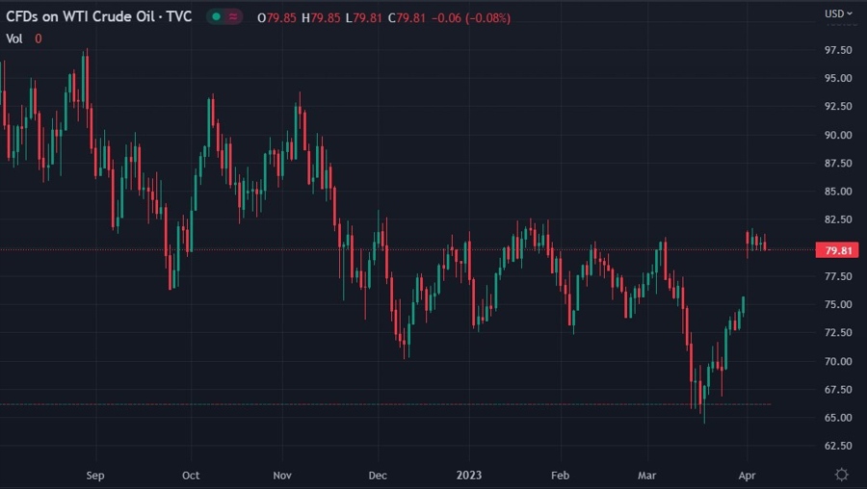
Task: Click the Nov label on time axis
Action: click(x=282, y=476)
